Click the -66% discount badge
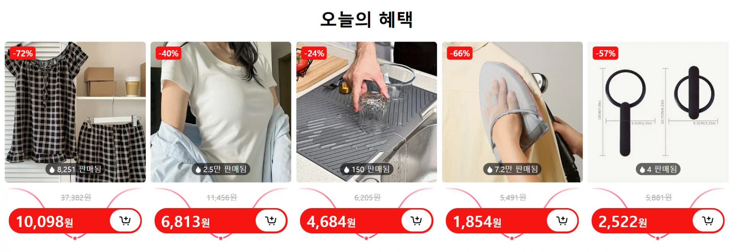Screen dimensions: 733x252 (460, 53)
